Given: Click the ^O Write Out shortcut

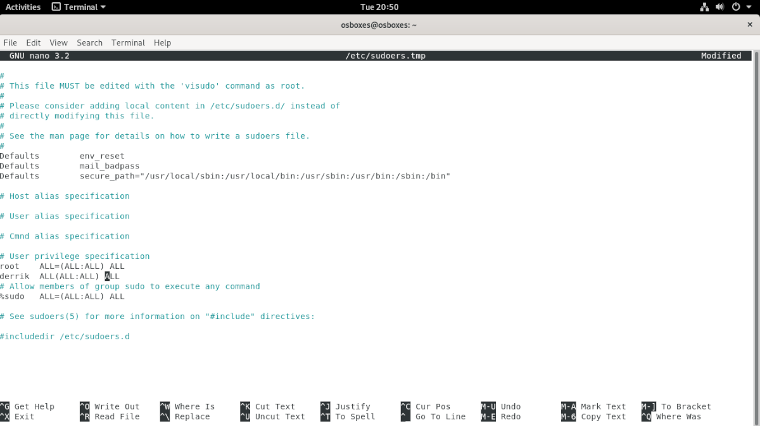Looking at the screenshot, I should tap(110, 406).
